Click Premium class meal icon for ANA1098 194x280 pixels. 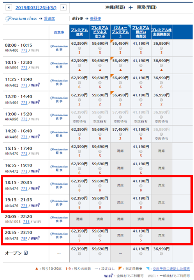pos(59,219)
